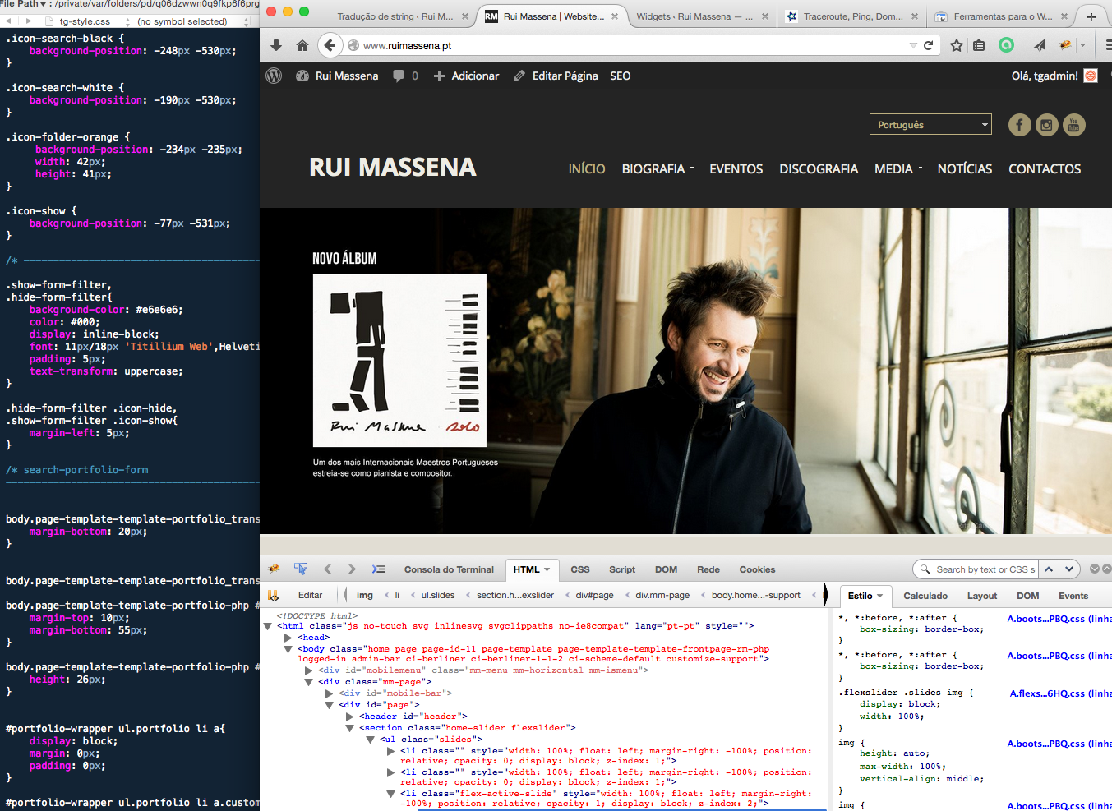Screen dimensions: 1112x811
Task: Click the Novo Álbum cover thumbnail
Action: 399,360
